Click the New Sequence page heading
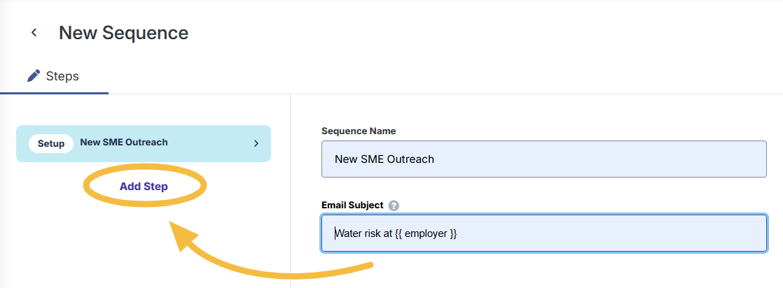 (123, 33)
